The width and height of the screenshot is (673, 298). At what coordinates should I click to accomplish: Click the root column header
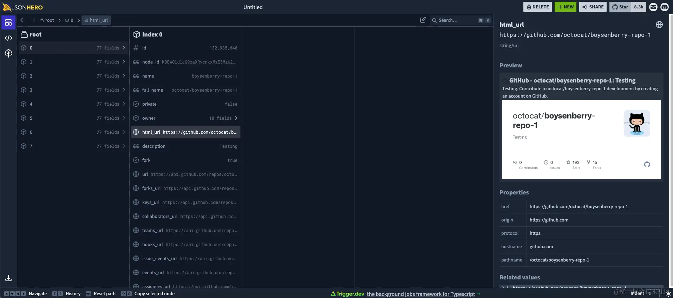tap(31, 34)
